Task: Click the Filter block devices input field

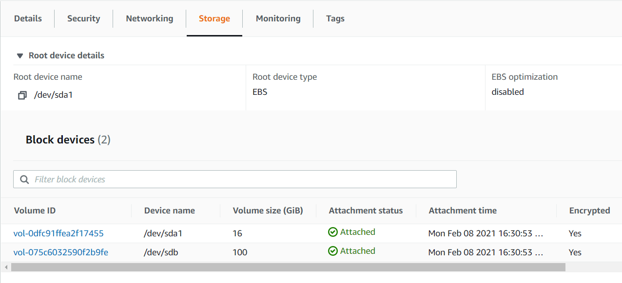Action: tap(195, 179)
